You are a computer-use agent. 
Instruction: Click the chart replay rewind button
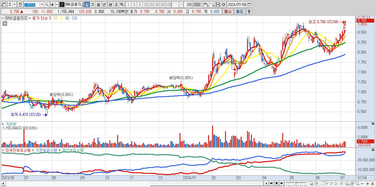(271, 183)
